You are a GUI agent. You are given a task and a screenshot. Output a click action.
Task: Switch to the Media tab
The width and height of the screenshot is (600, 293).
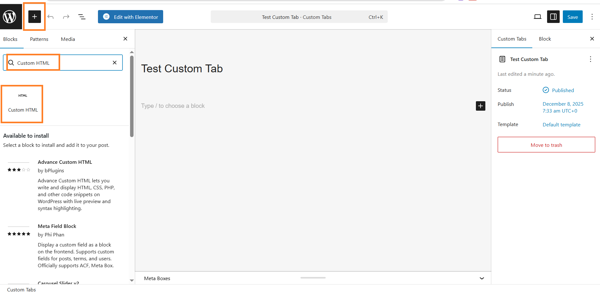68,39
